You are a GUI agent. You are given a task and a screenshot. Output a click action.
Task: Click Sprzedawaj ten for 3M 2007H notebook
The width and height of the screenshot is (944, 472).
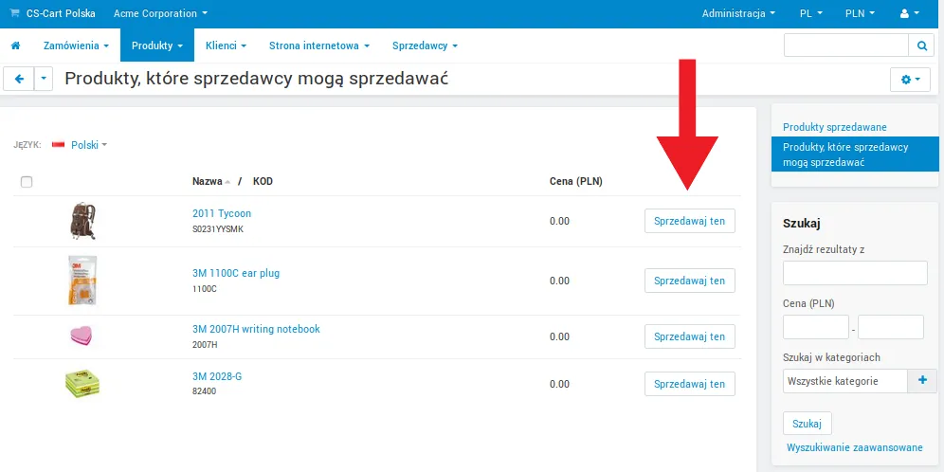coord(689,336)
